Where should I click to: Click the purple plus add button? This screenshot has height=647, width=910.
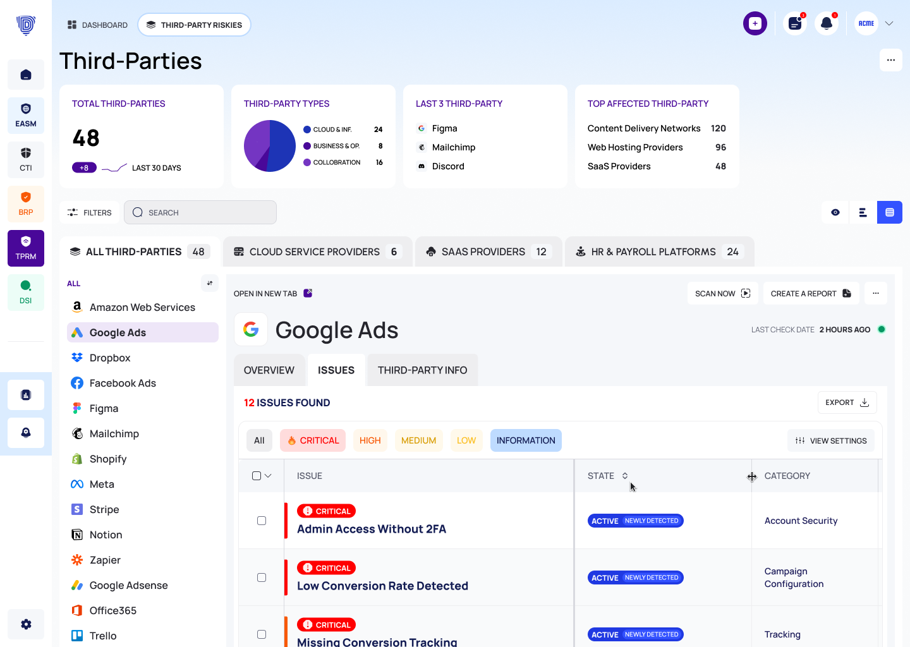tap(755, 23)
